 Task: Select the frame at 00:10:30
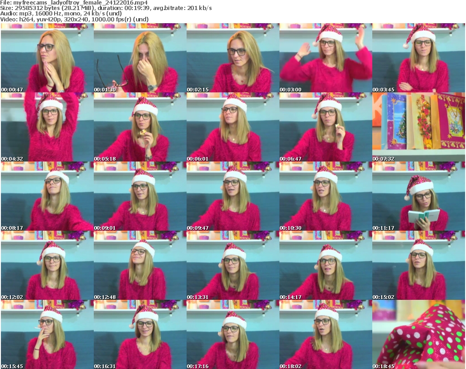pos(326,197)
